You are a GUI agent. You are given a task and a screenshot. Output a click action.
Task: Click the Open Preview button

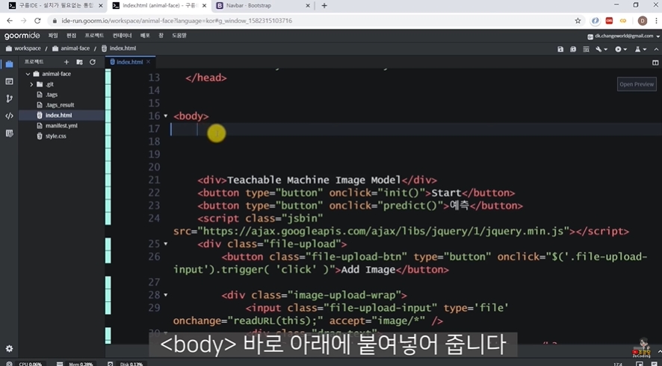(x=637, y=84)
